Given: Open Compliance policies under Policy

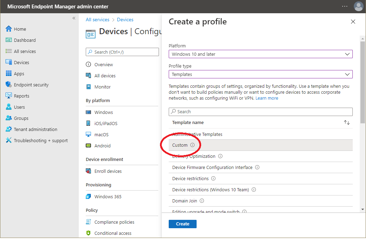Looking at the screenshot, I should 114,222.
